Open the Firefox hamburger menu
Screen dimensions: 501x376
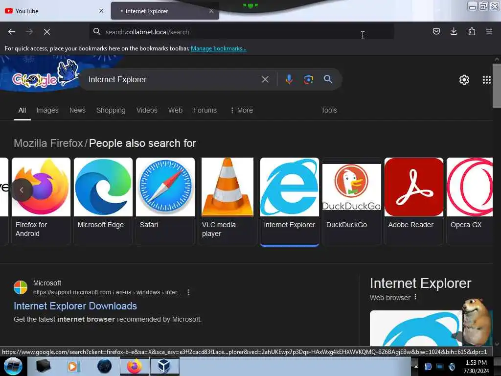coord(489,31)
